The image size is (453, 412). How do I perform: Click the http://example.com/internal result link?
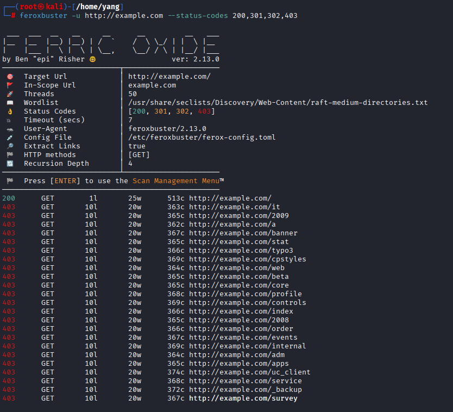pyautogui.click(x=247, y=346)
